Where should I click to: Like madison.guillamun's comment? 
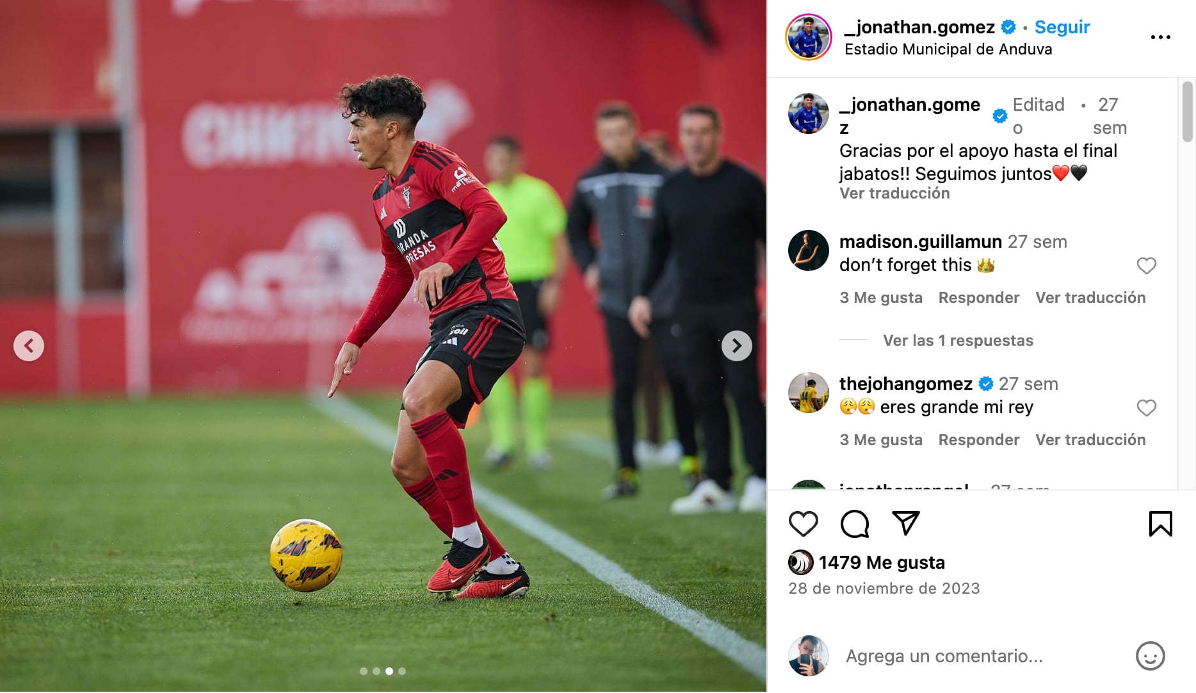point(1146,265)
